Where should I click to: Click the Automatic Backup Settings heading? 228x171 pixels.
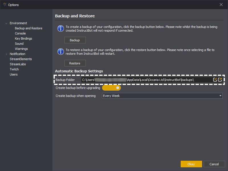tap(79, 71)
